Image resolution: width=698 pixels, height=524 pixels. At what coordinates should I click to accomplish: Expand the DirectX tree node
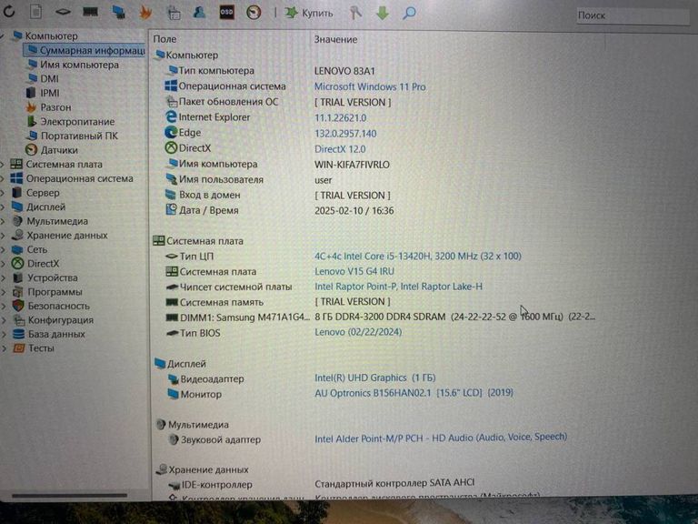(3, 264)
